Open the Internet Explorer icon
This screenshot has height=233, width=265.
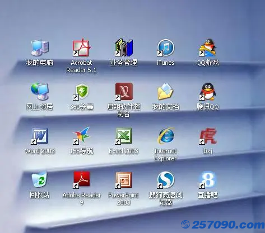[x=165, y=136]
